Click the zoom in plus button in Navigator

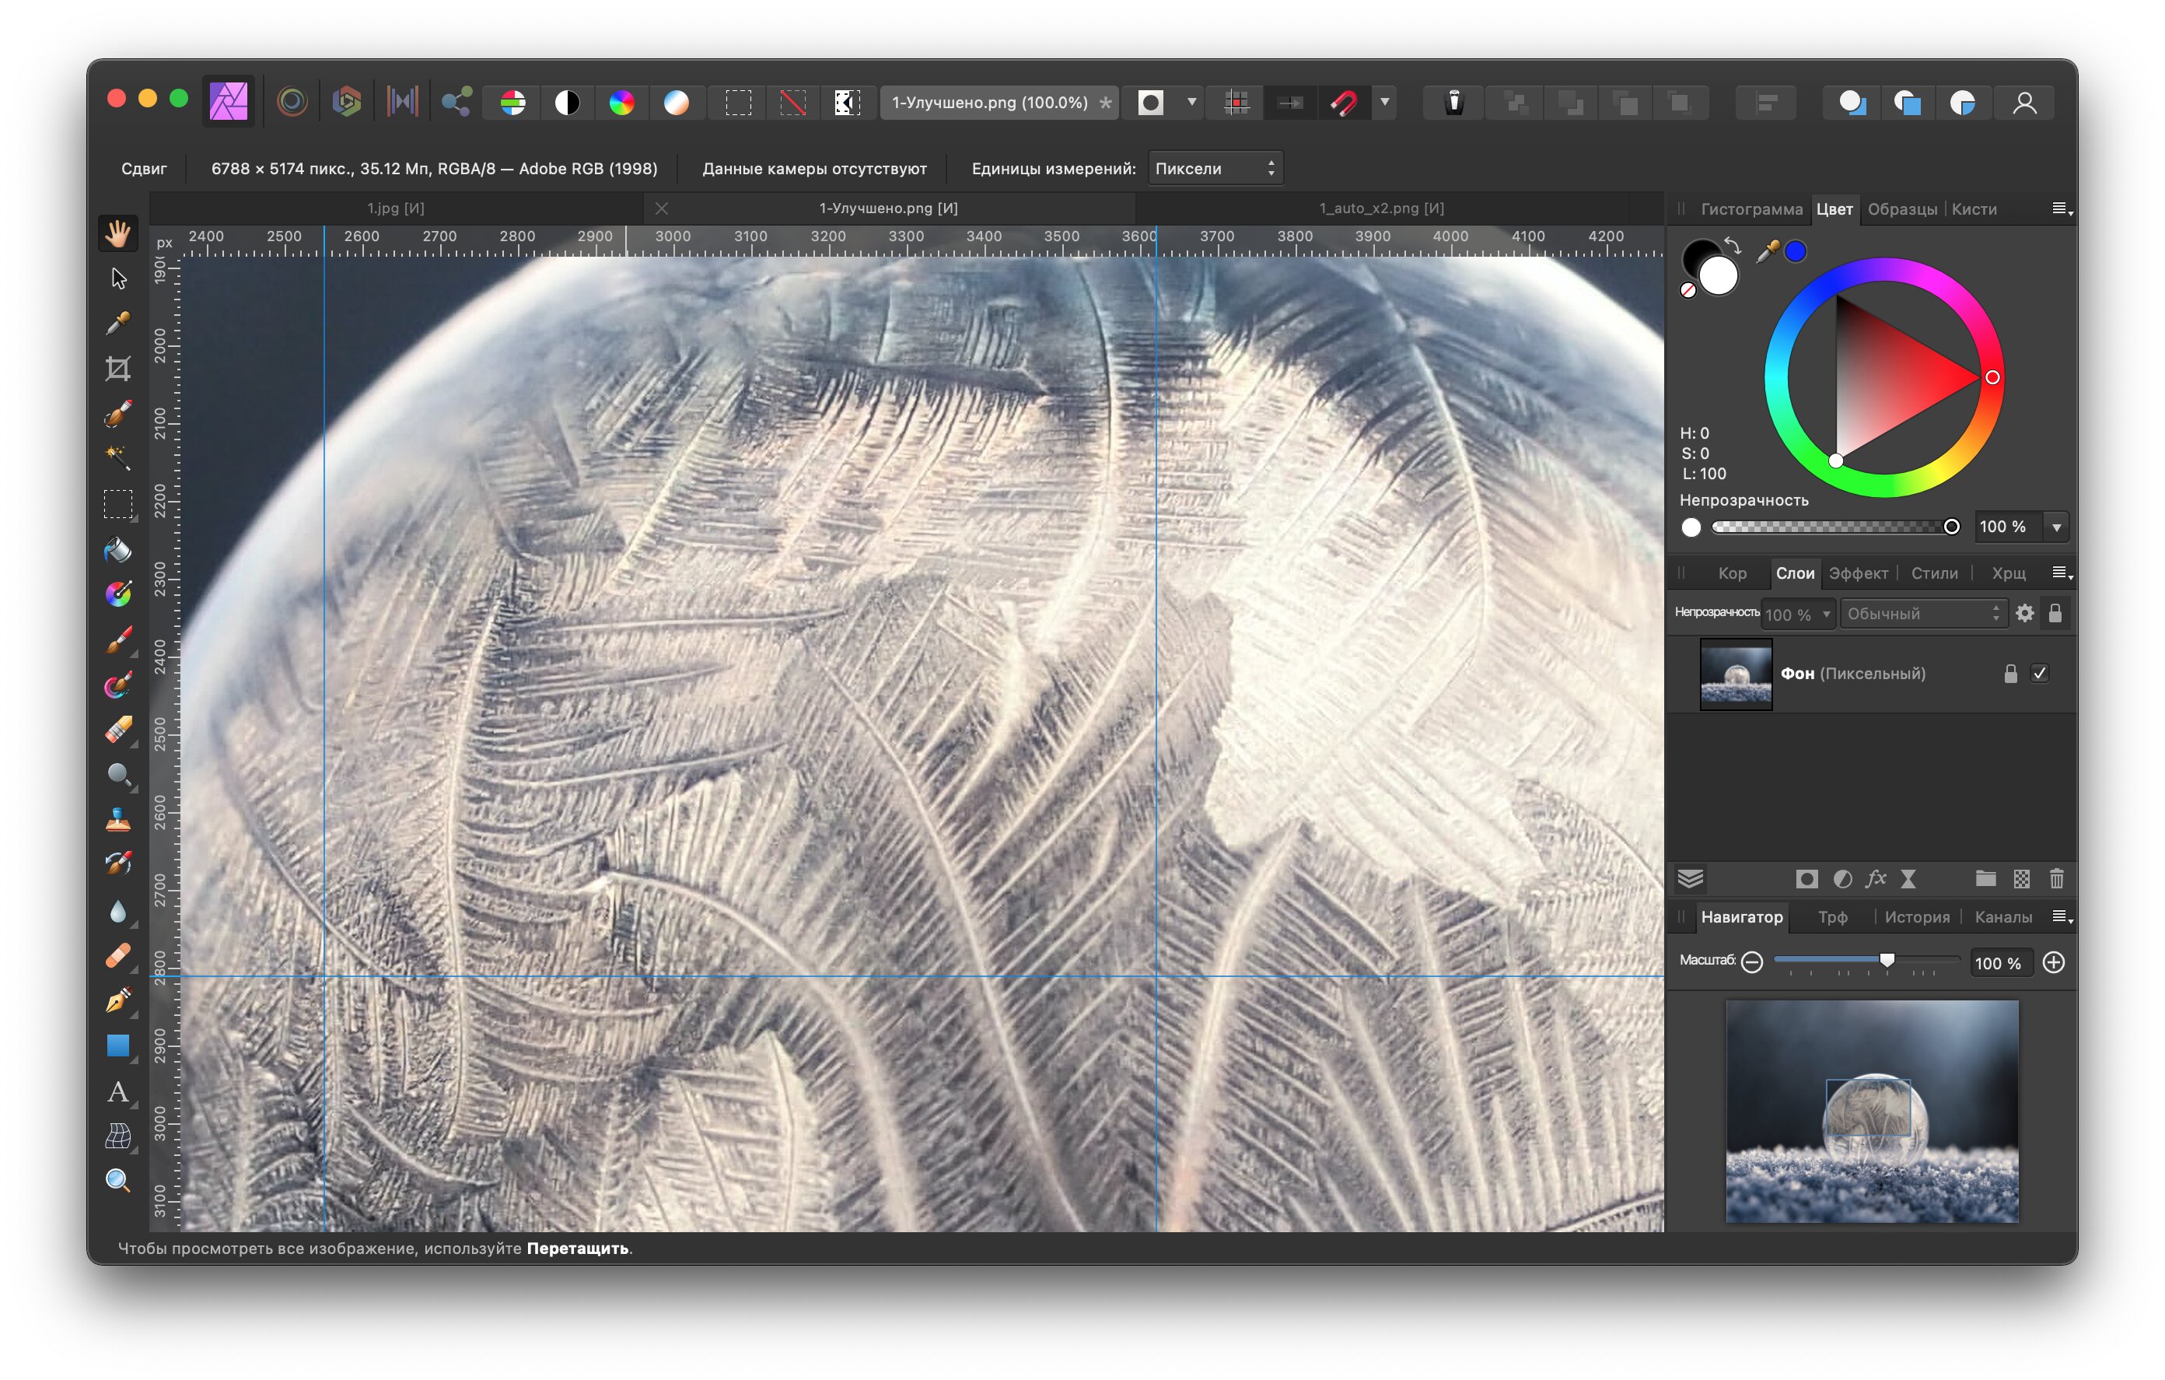point(2054,961)
